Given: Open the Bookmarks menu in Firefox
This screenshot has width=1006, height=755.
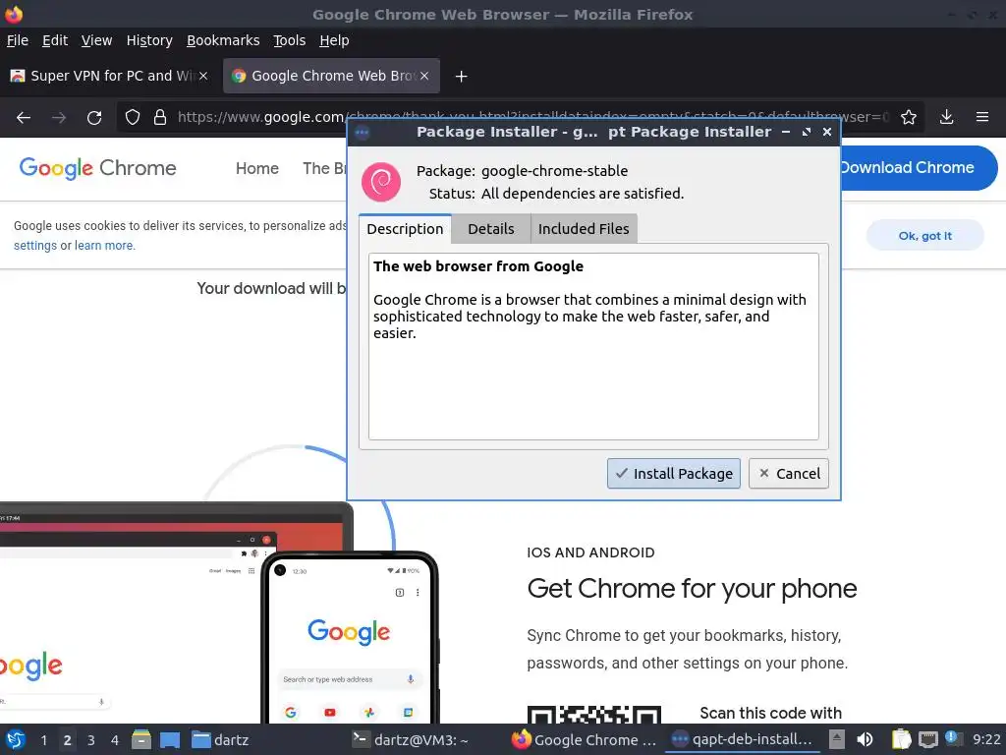Looking at the screenshot, I should [x=223, y=40].
